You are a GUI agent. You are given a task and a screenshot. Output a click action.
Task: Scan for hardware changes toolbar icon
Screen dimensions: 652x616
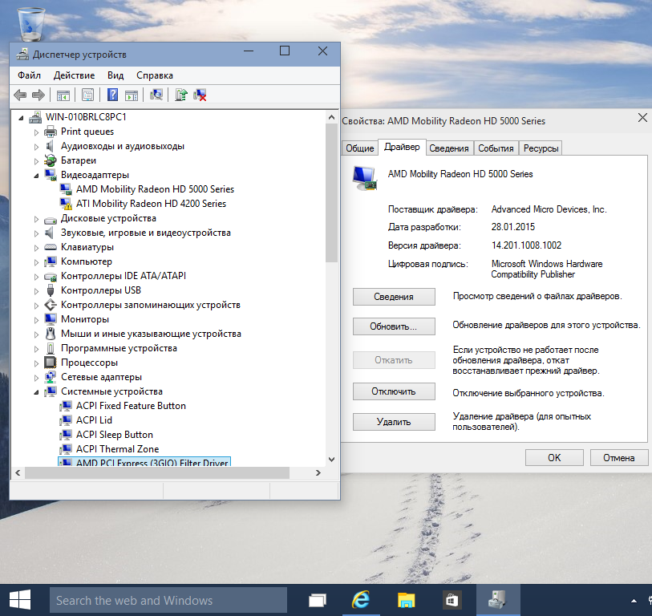(156, 95)
